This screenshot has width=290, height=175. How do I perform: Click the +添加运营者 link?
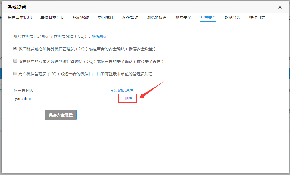tap(122, 90)
